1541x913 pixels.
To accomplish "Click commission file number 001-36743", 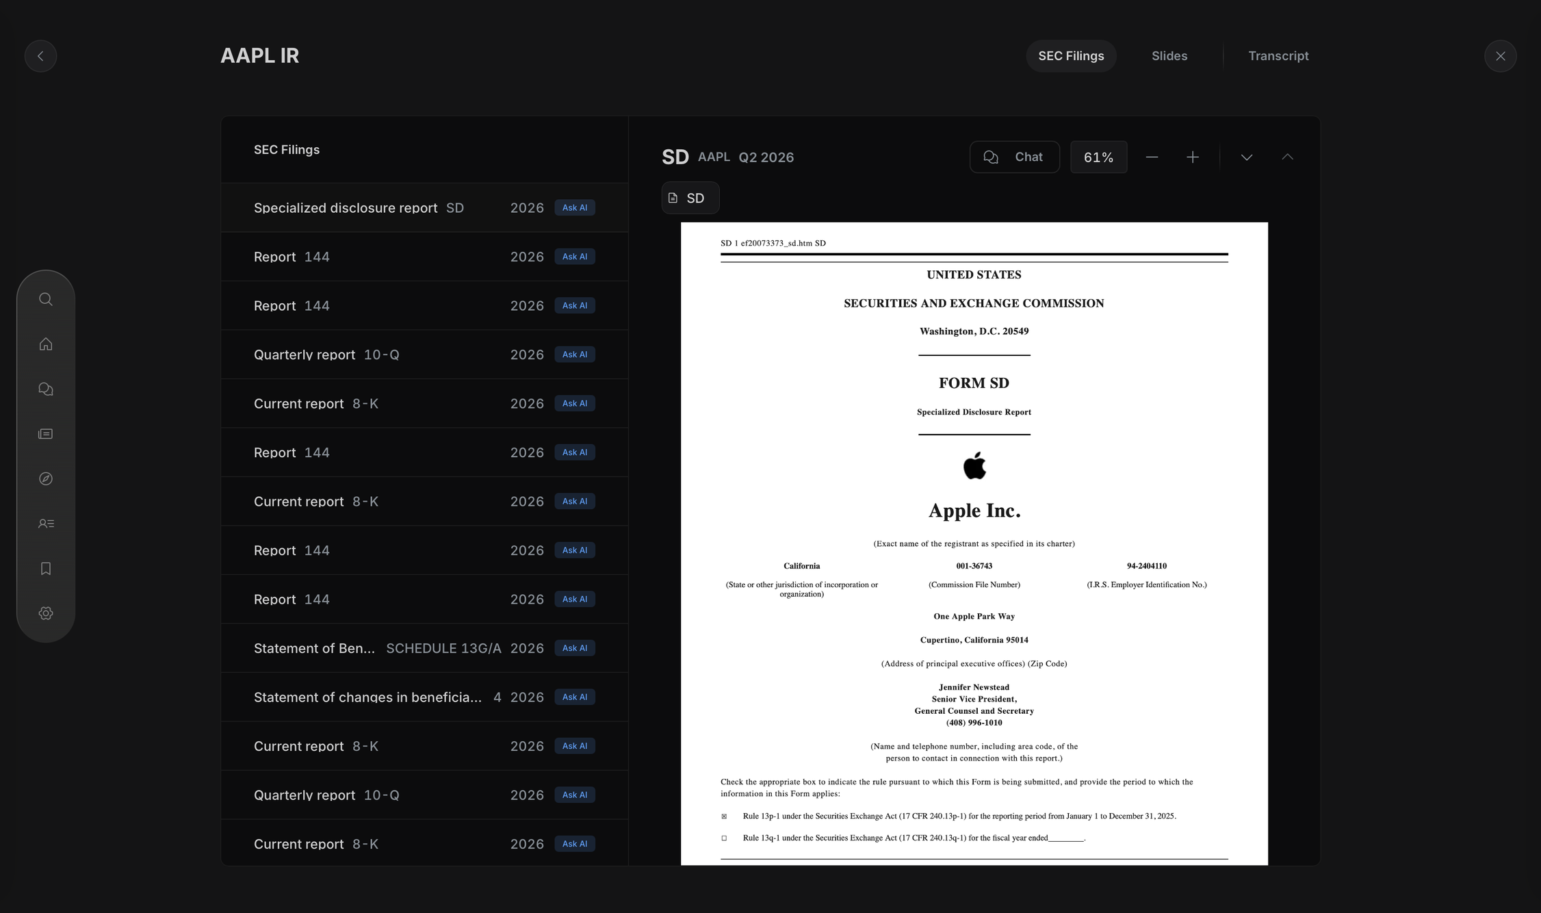I will [974, 566].
